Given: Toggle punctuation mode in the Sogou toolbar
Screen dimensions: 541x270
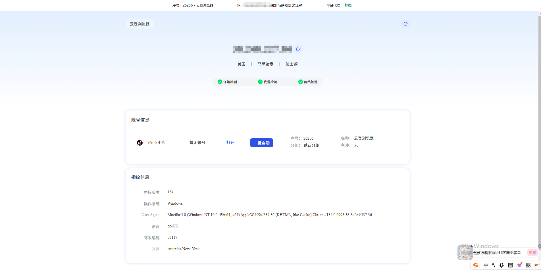Looking at the screenshot, I should pos(494,265).
